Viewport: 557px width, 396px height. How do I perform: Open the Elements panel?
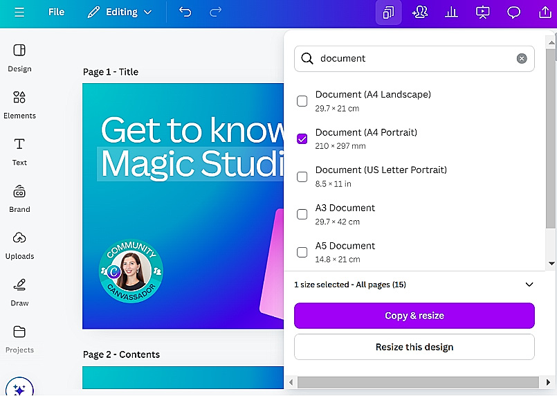point(19,105)
